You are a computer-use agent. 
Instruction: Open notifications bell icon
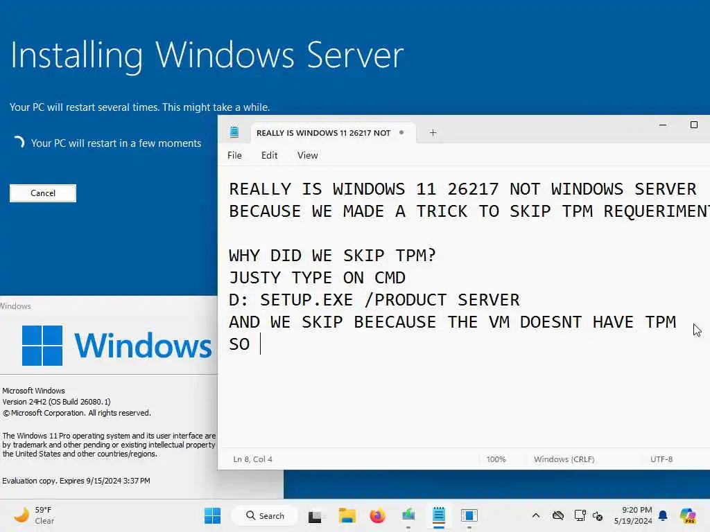point(663,515)
